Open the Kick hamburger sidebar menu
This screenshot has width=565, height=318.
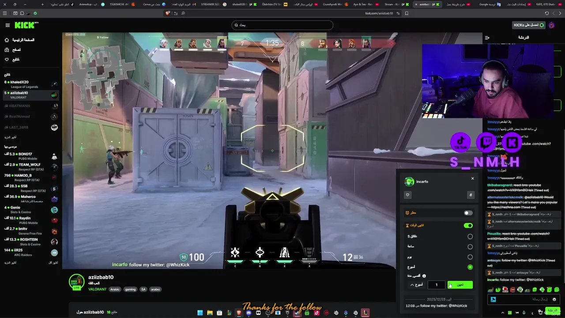pos(8,25)
